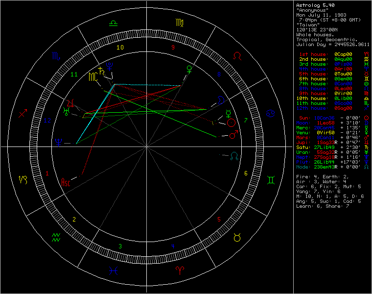Screen dimensions: 372x294
Task: Select the yellow Taurus sign on the ring
Action: tap(237, 238)
